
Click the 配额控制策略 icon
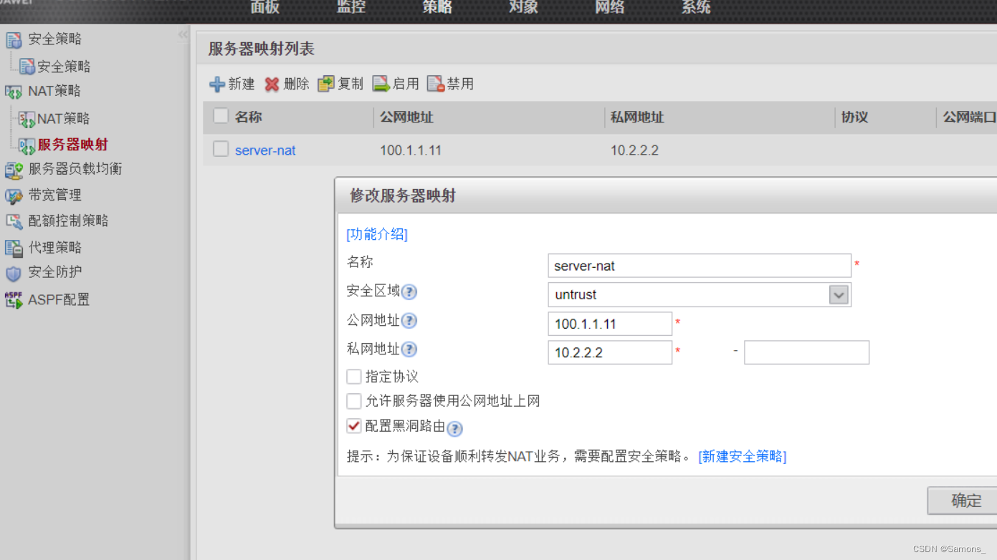pos(14,221)
